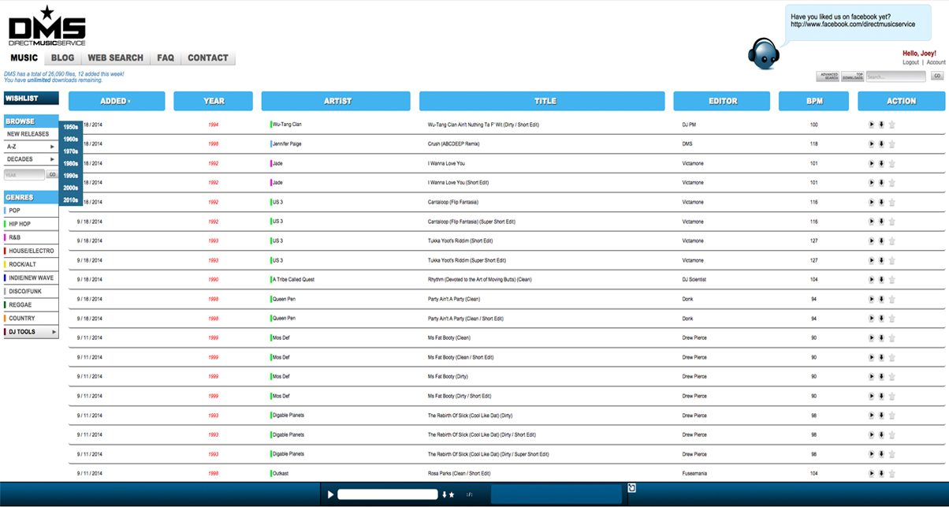949x507 pixels.
Task: Click the Logout link
Action: [910, 62]
